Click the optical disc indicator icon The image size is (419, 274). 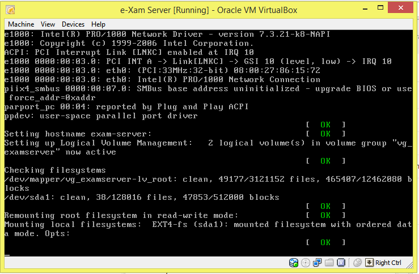[x=306, y=263]
